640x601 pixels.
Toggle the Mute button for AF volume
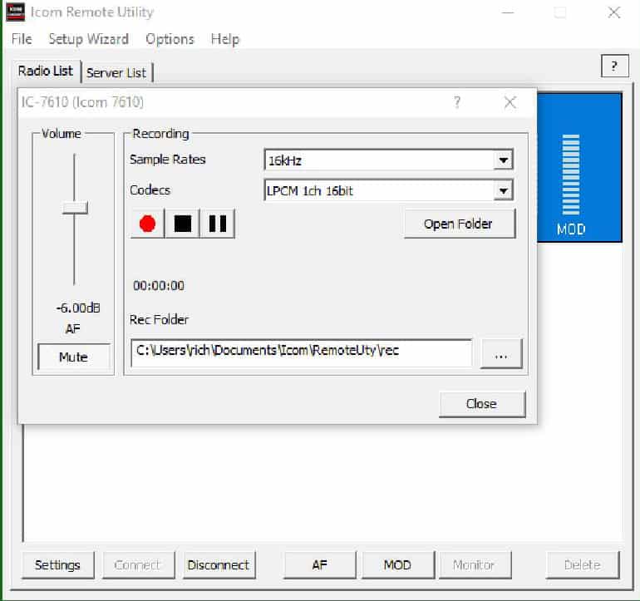(73, 357)
